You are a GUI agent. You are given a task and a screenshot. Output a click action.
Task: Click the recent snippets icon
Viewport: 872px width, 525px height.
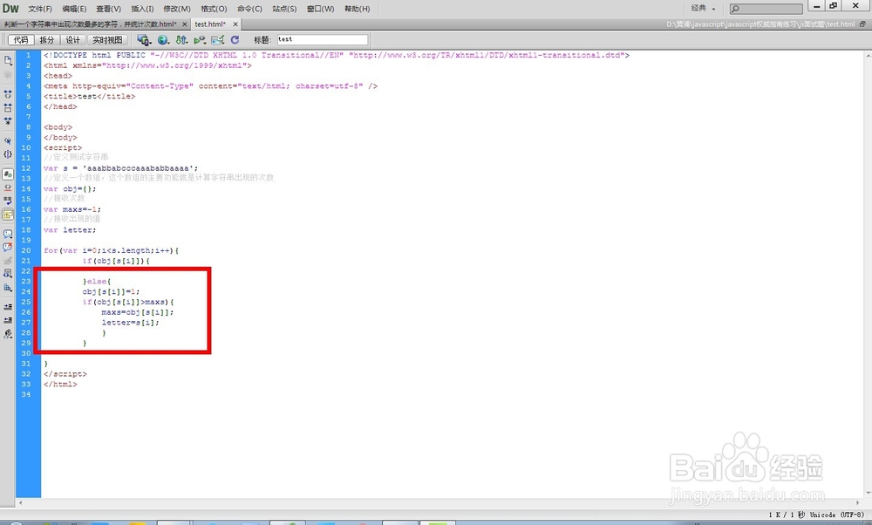coord(8,274)
